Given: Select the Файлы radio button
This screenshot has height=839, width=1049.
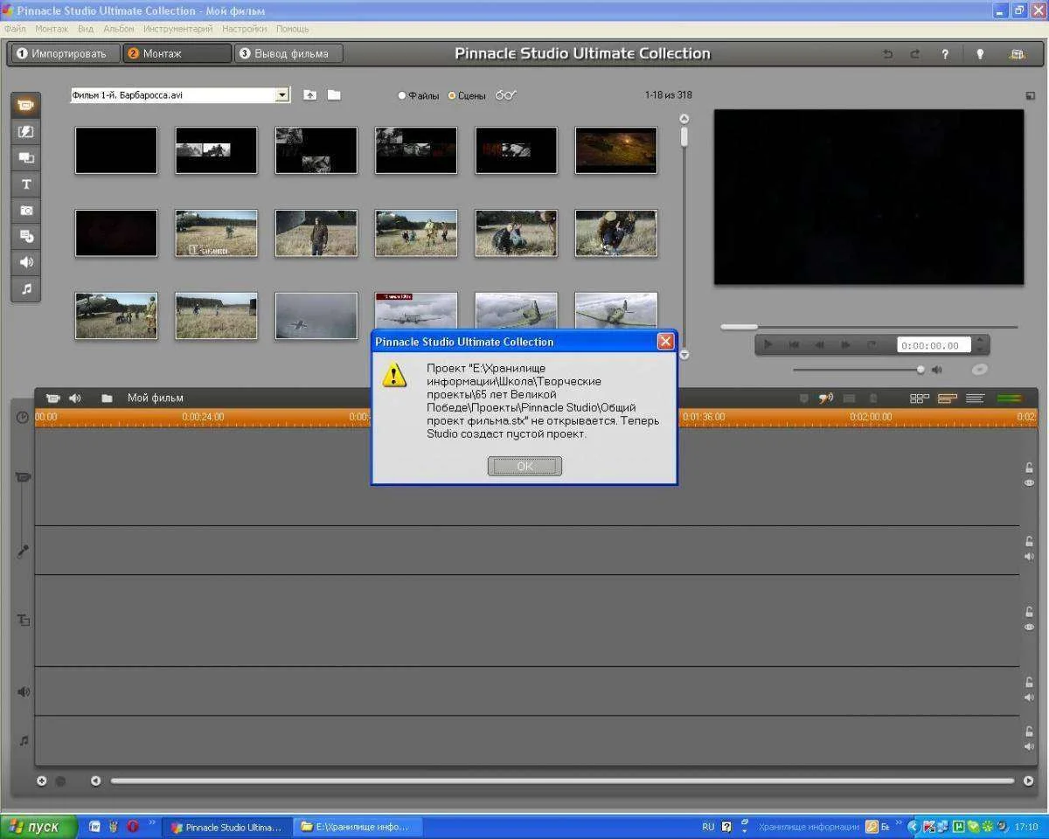Looking at the screenshot, I should tap(402, 95).
